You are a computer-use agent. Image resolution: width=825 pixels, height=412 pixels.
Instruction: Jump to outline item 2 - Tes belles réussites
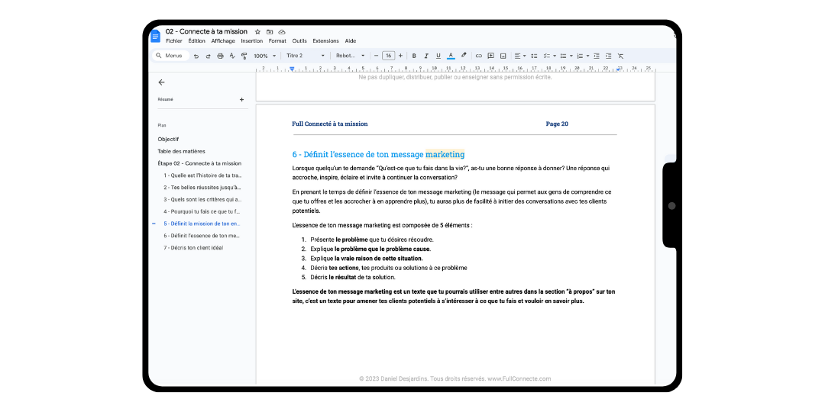202,188
